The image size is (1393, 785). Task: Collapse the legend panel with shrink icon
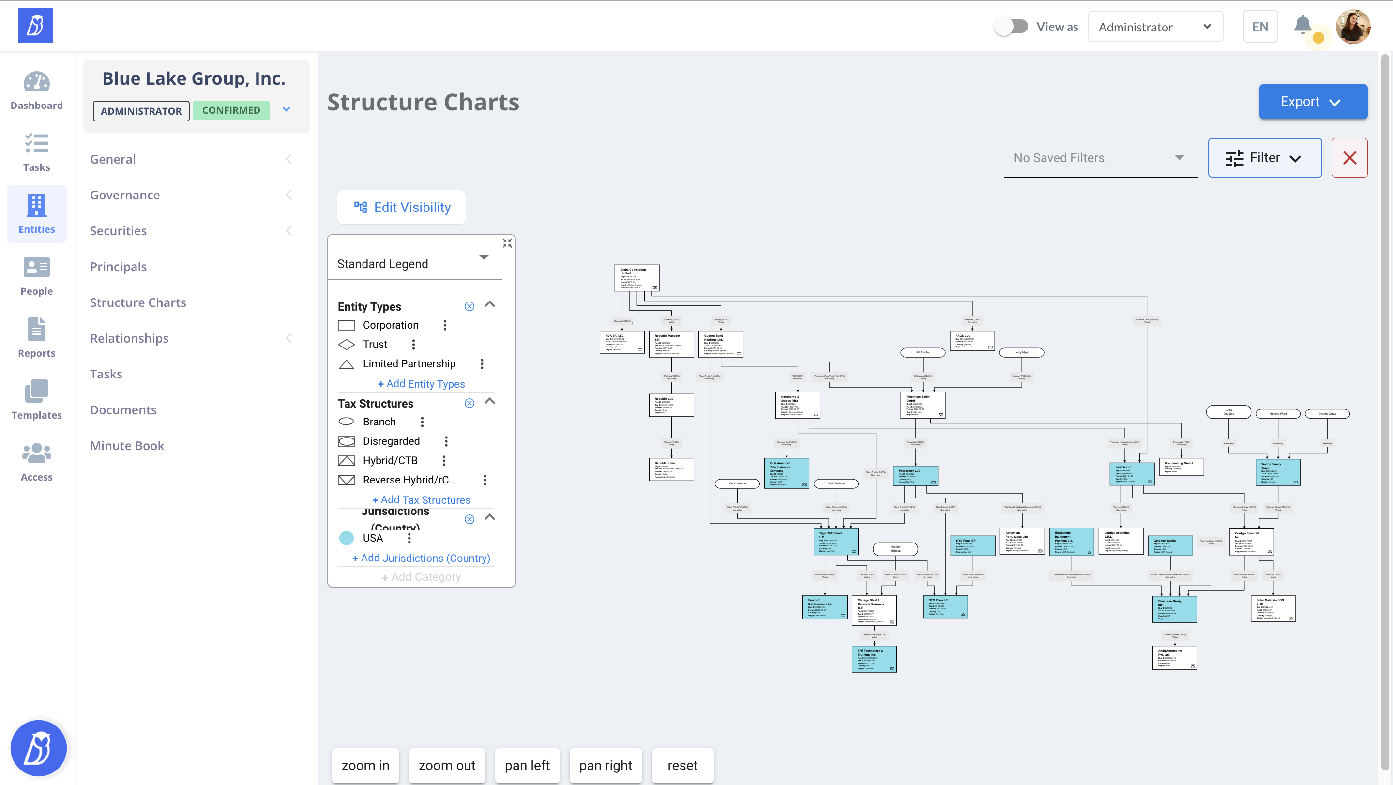[507, 243]
